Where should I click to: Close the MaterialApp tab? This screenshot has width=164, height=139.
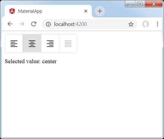[x=86, y=11]
